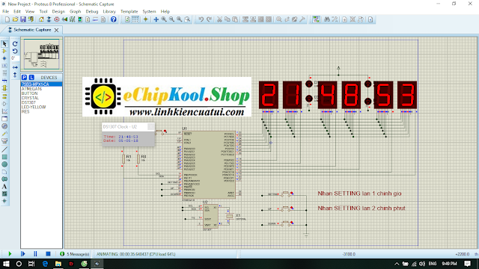Viewport: 479px width, 269px height.
Task: Toggle the grid display toolbar icon
Action: 135,19
